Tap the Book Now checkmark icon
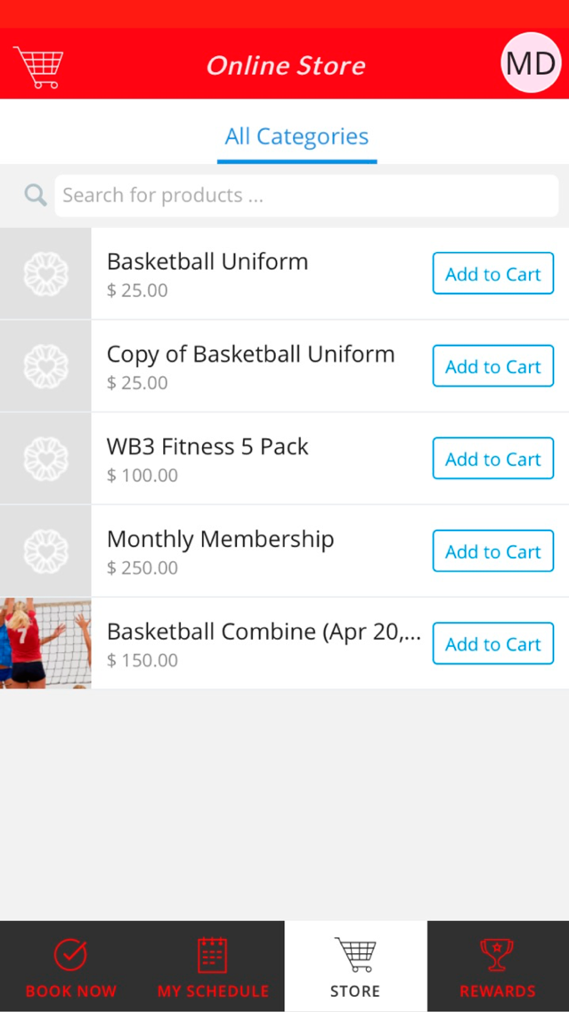Screen dimensions: 569x1012 [x=70, y=955]
